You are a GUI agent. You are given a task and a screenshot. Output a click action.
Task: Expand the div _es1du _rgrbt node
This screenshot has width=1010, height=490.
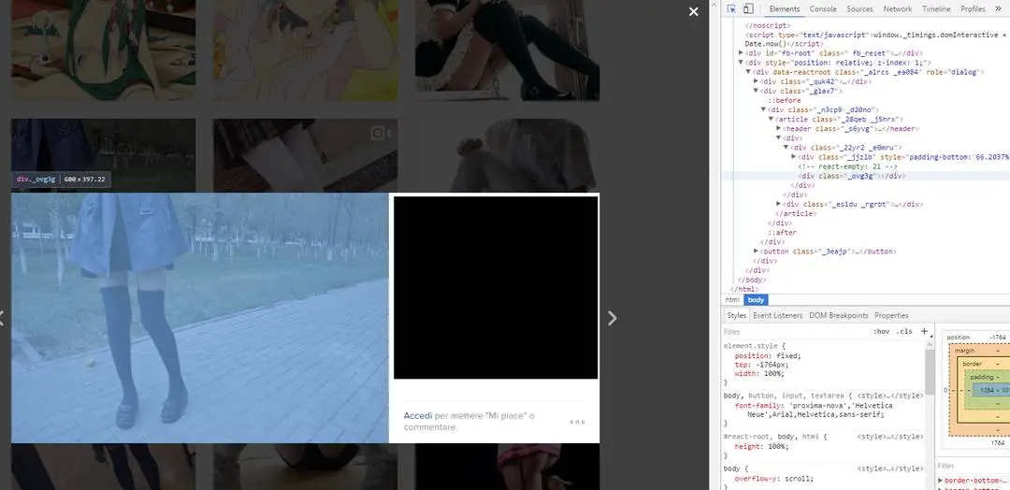tap(778, 204)
